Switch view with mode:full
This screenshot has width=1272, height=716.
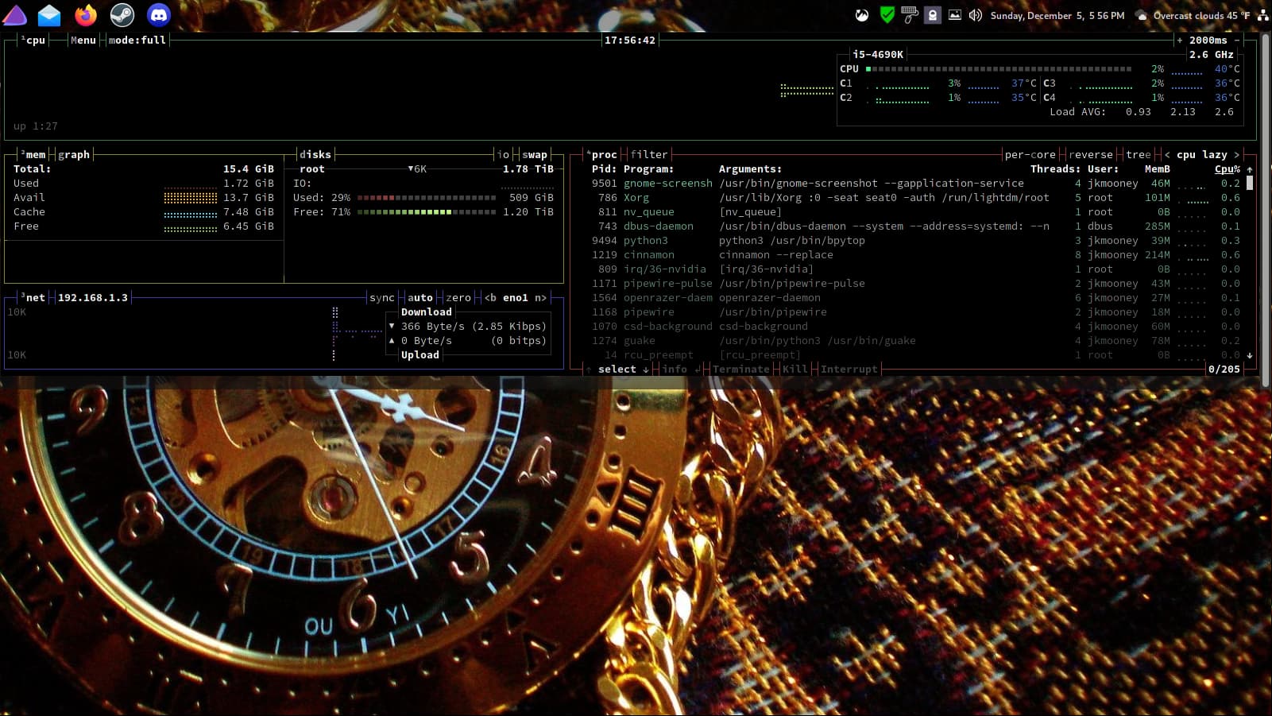point(137,40)
